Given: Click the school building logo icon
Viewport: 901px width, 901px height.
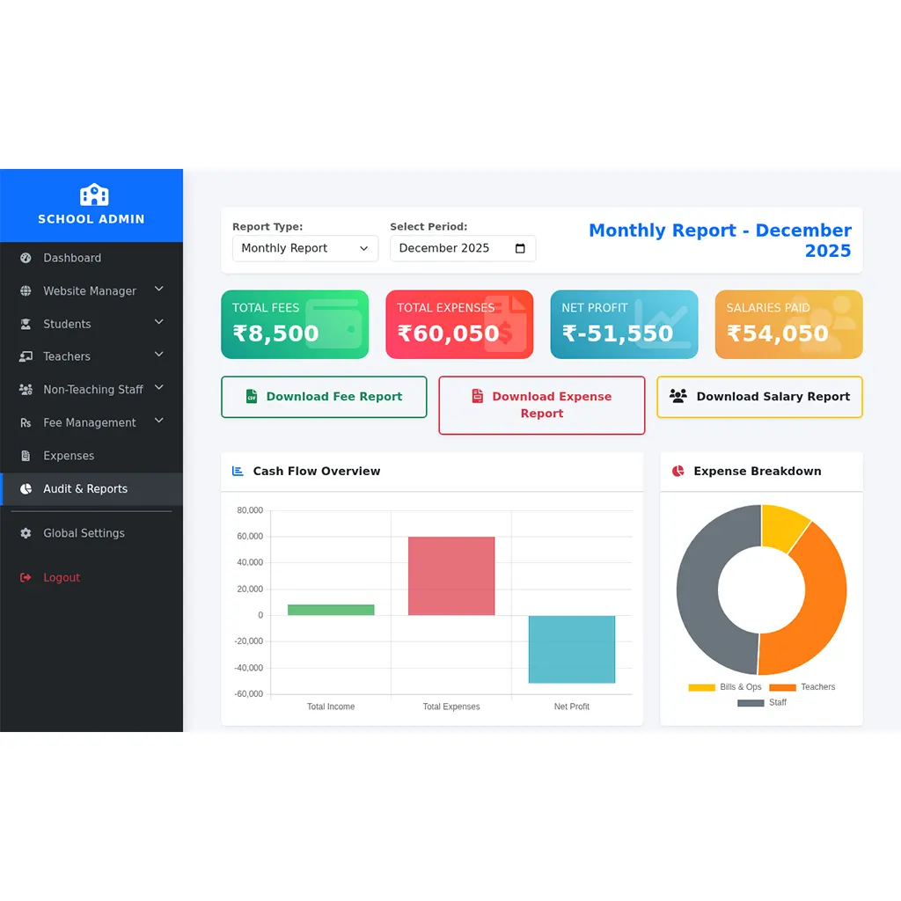Looking at the screenshot, I should coord(92,195).
